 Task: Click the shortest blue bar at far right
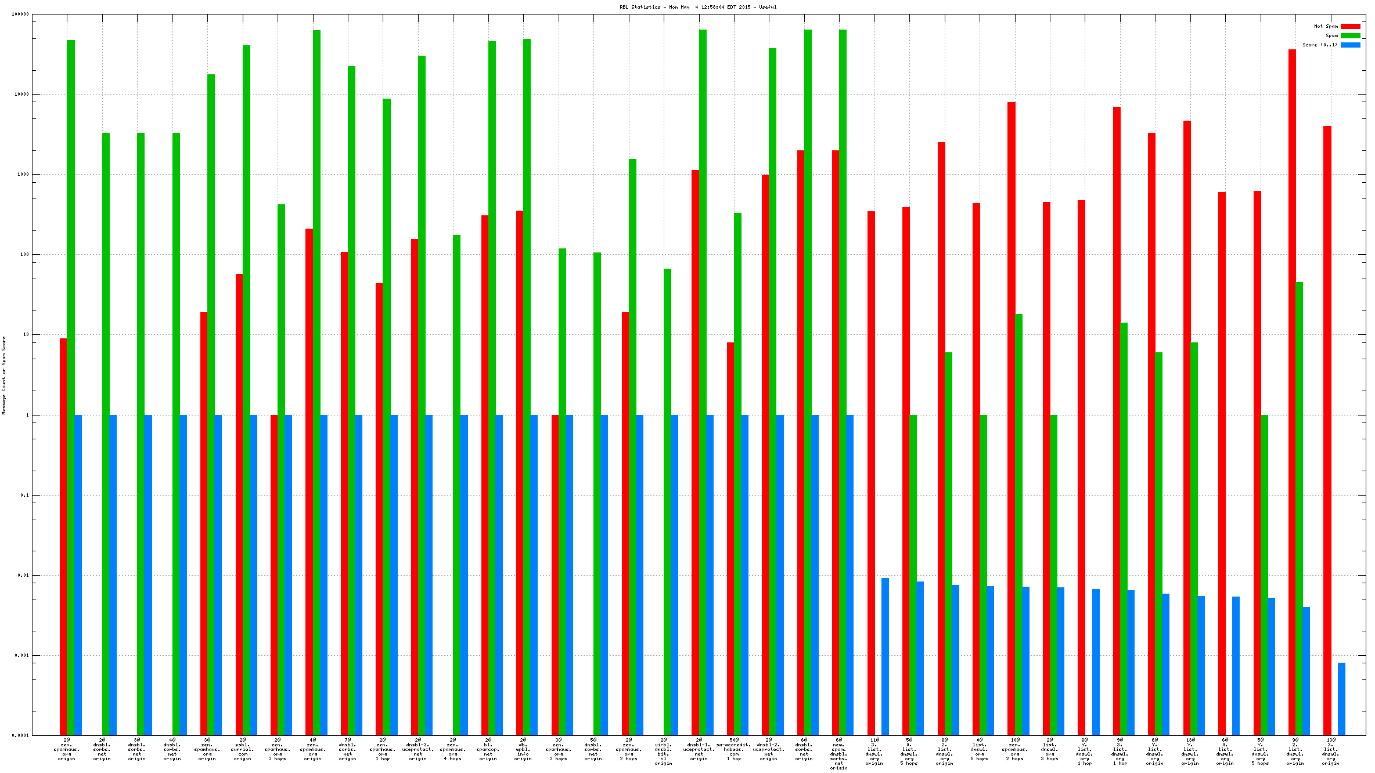pos(1341,699)
